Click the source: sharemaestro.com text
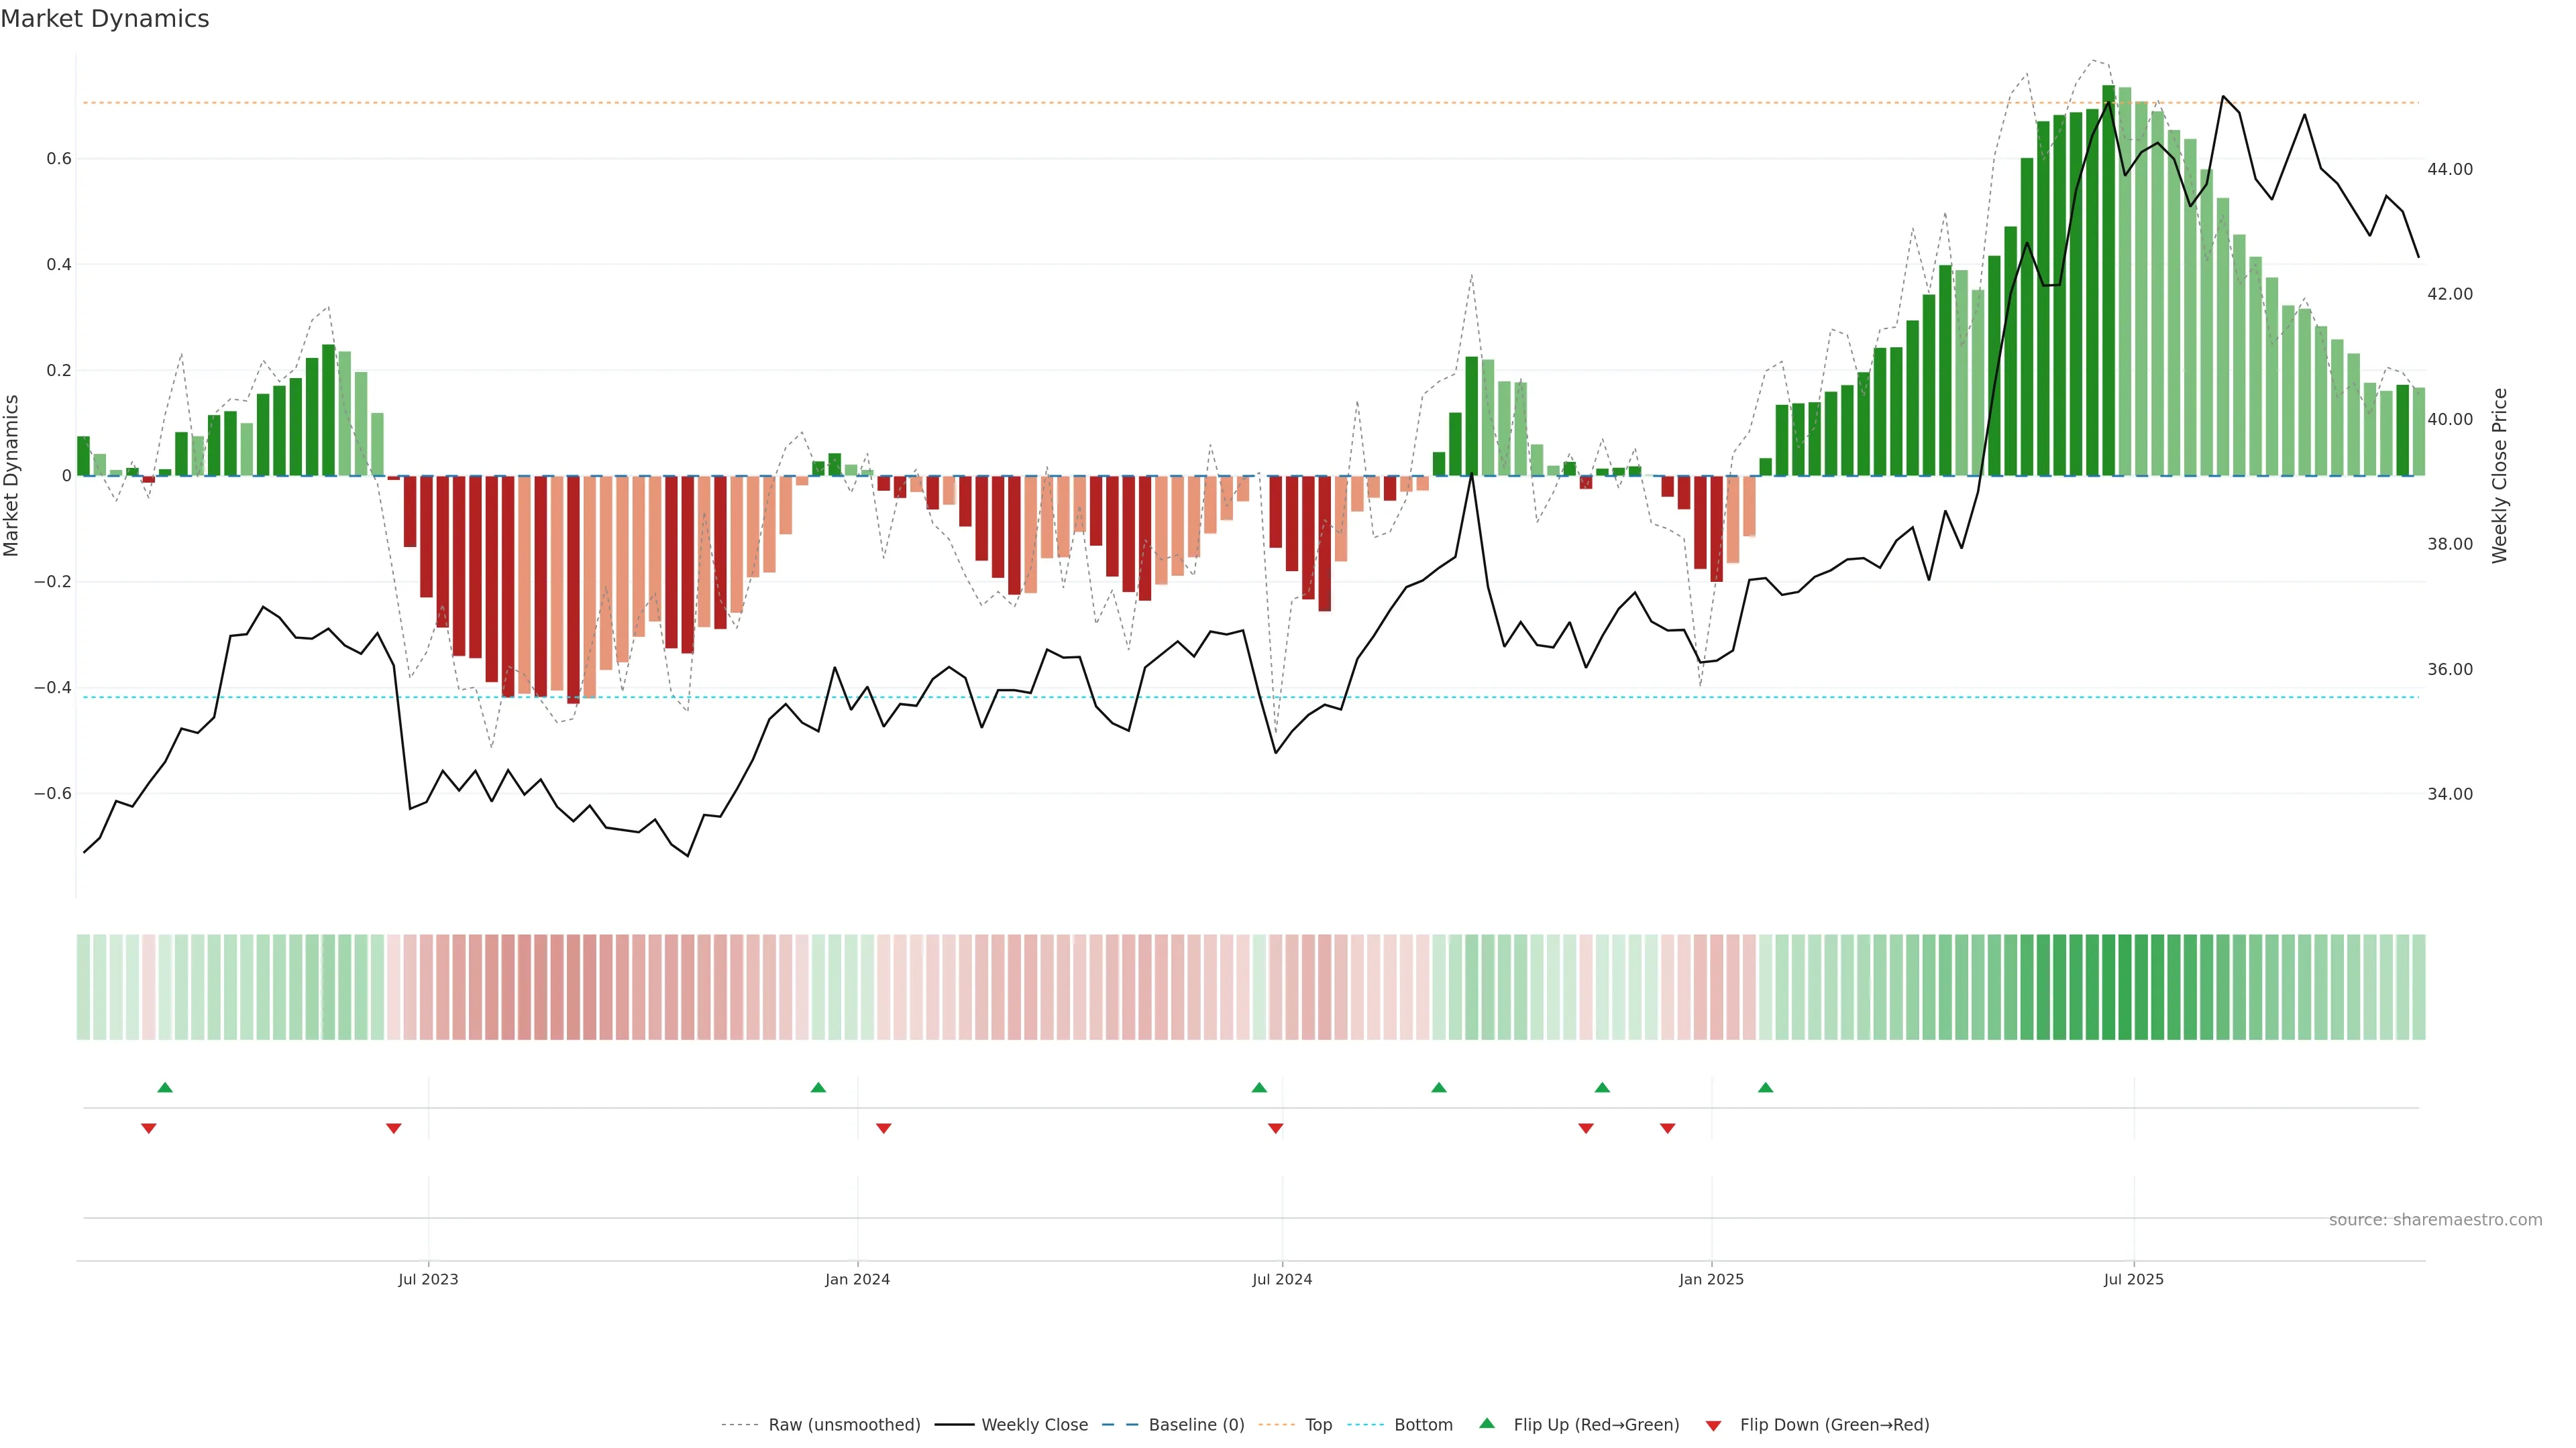This screenshot has height=1448, width=2576. [2435, 1219]
